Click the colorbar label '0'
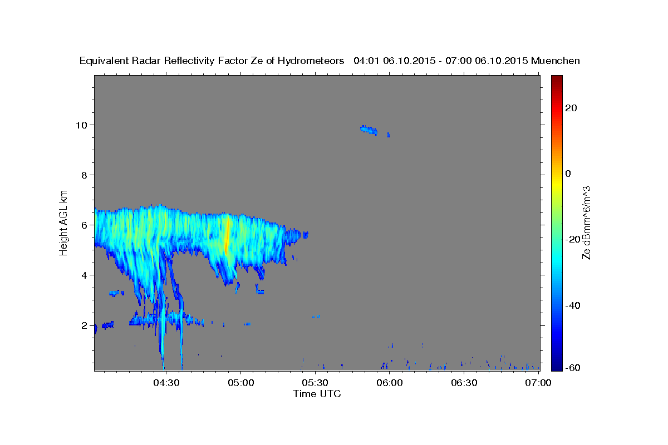Screen dimensions: 668x445 [x=568, y=174]
